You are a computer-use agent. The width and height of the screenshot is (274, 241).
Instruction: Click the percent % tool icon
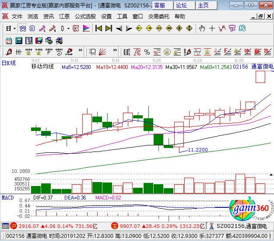(147, 52)
